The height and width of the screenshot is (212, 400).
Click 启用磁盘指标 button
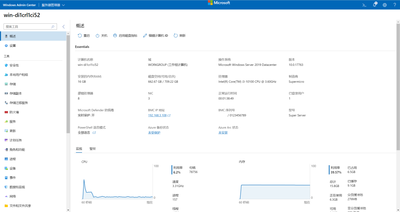[x=125, y=35]
